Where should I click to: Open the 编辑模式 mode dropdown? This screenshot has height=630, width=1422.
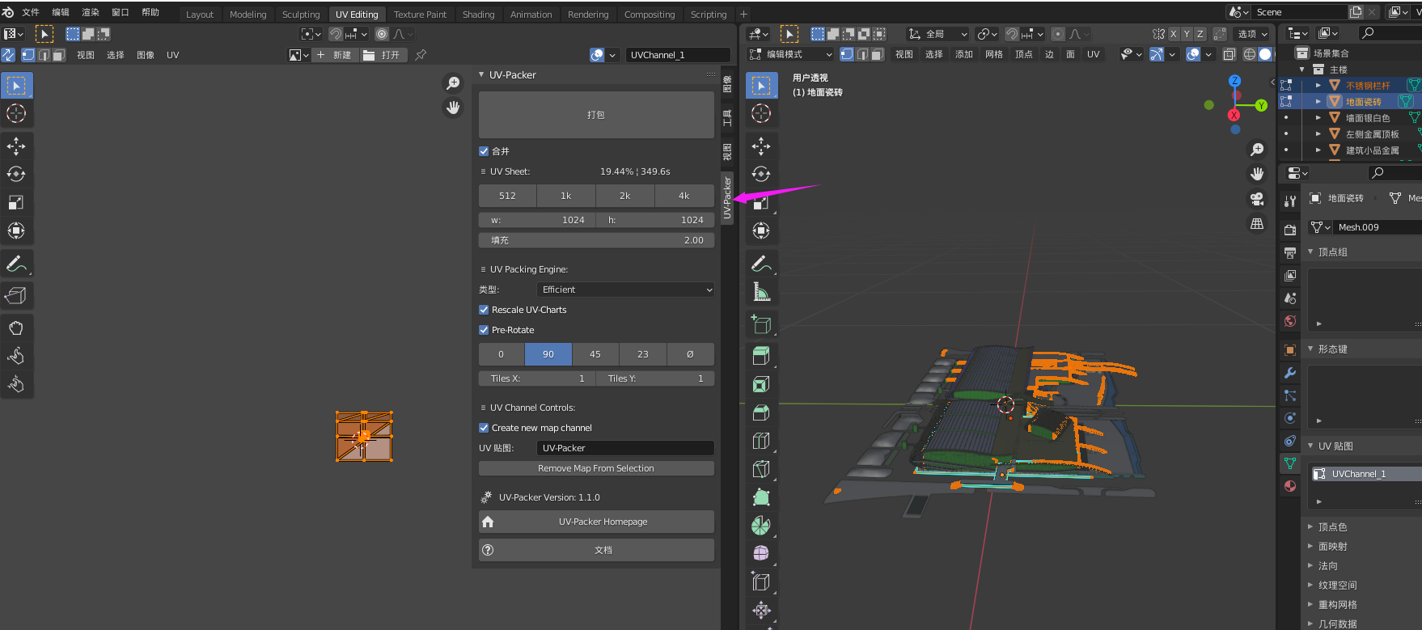tap(790, 54)
